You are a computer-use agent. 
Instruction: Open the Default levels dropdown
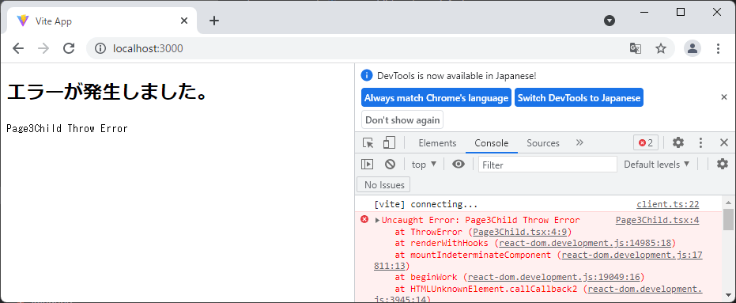coord(657,165)
